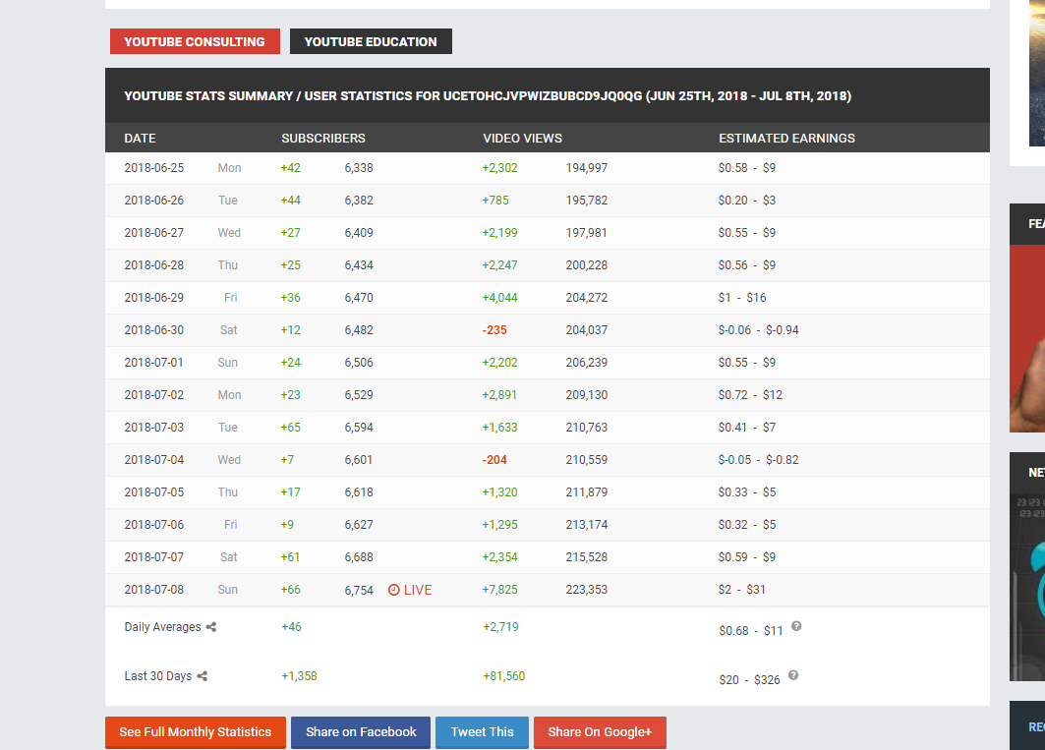Viewport: 1045px width, 750px height.
Task: Switch to YouTube Education tab
Action: (x=371, y=41)
